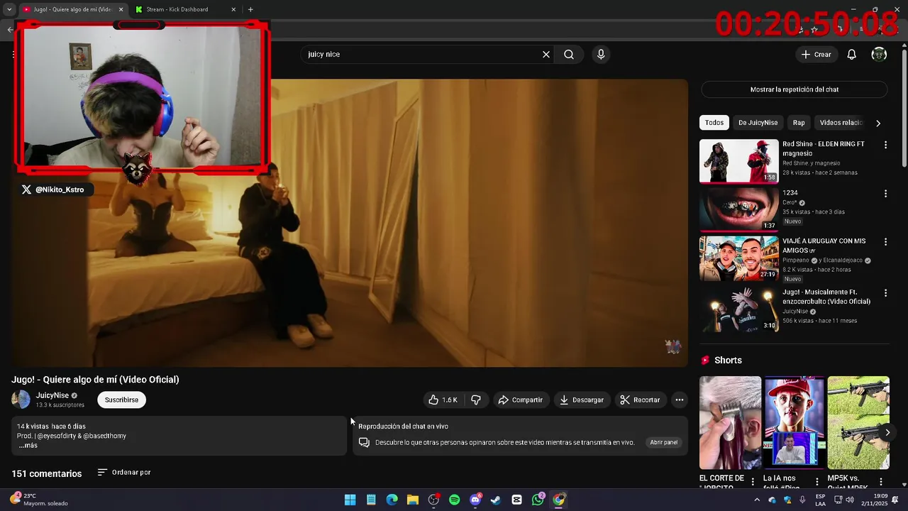908x511 pixels.
Task: Open VIAJÉ A URUGUAY CON MIS AMIGOS thumbnail
Action: [x=739, y=258]
